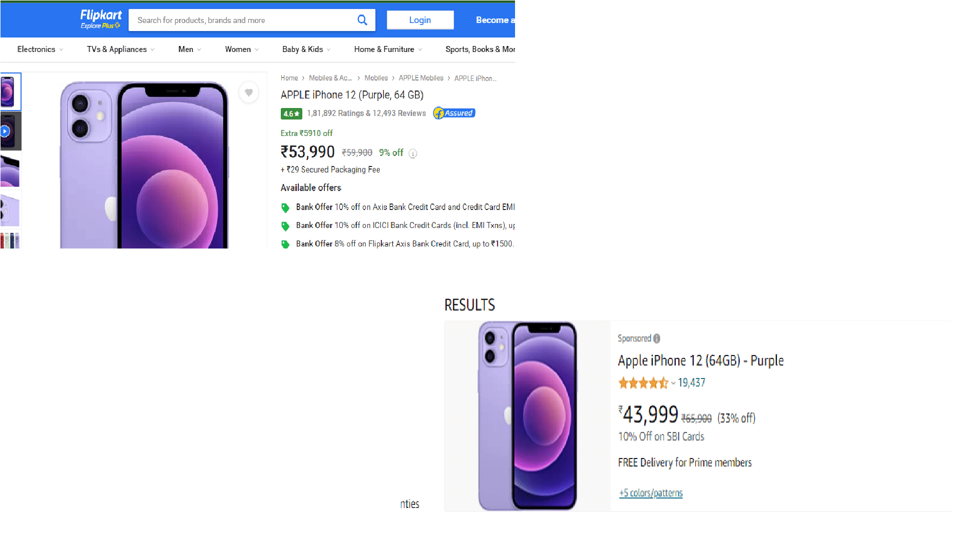This screenshot has height=540, width=961.
Task: Click the Login button
Action: tap(420, 20)
